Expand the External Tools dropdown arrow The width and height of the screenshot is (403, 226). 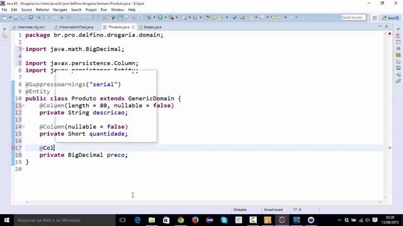pos(177,18)
